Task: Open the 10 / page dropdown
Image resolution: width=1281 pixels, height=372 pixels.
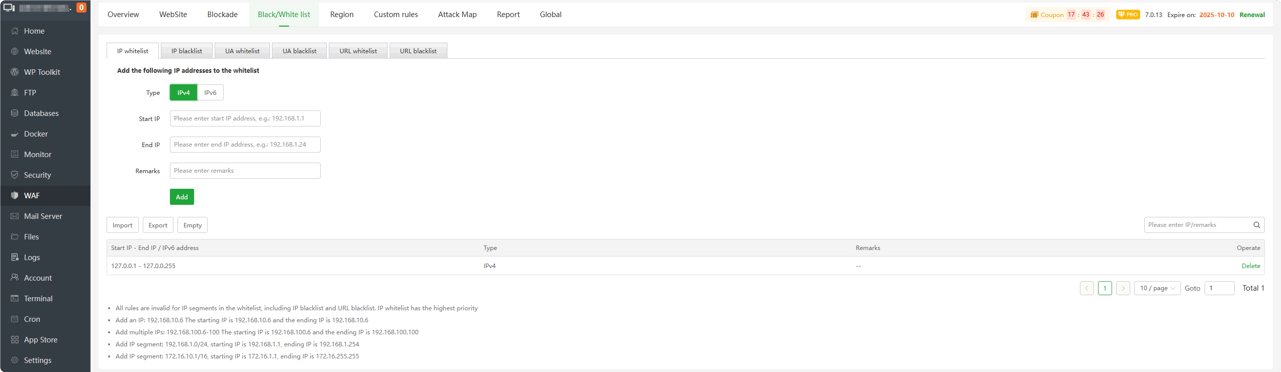Action: 1157,288
